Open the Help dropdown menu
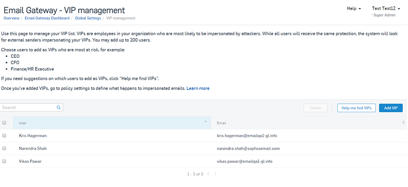408x187 pixels. click(x=354, y=9)
